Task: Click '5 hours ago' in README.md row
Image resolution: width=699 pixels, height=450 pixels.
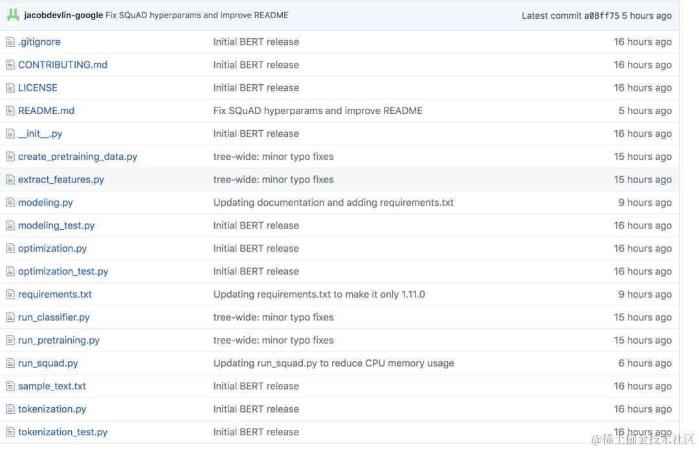Action: (645, 111)
